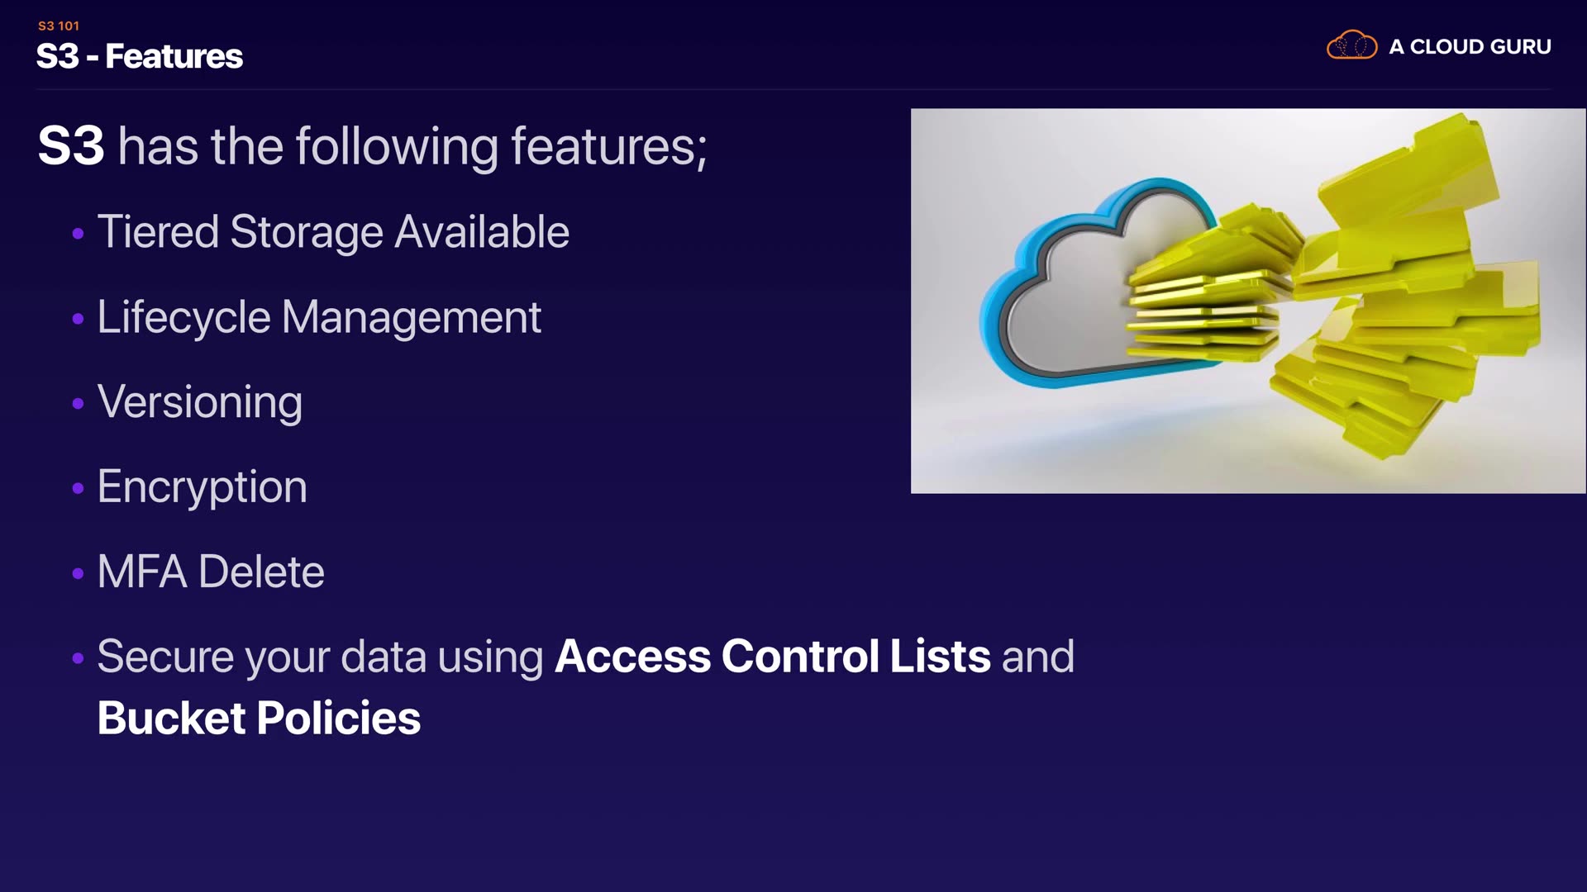The width and height of the screenshot is (1587, 892).
Task: Click the bullet dot beside Lifecycle Management
Action: click(x=79, y=319)
